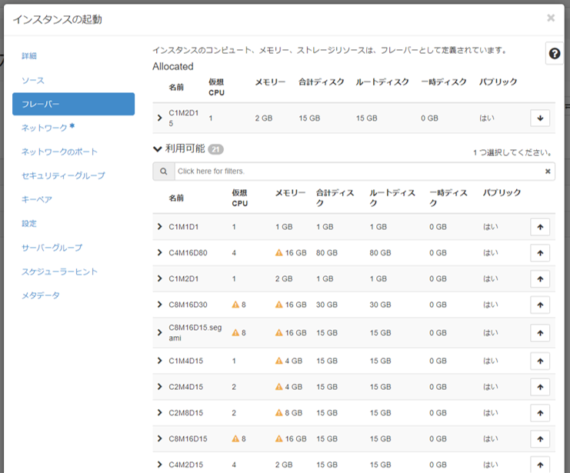
Task: Open the ソース step
Action: coord(33,80)
